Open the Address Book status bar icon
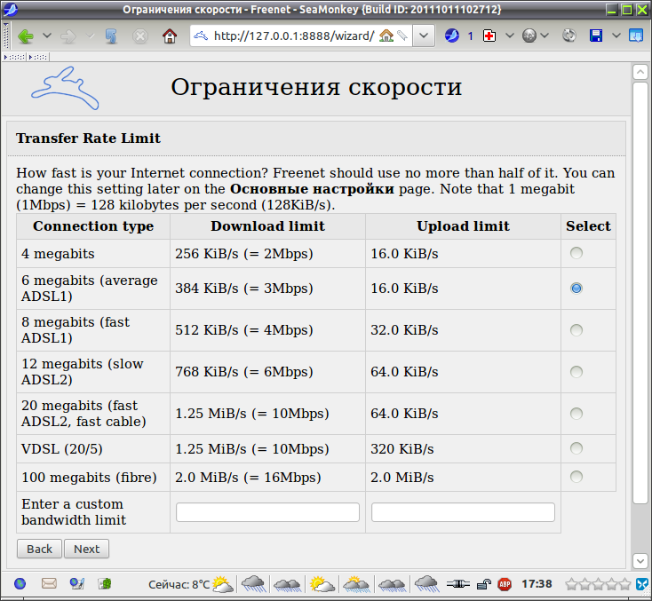Screen dimensions: 652x601 point(105,584)
